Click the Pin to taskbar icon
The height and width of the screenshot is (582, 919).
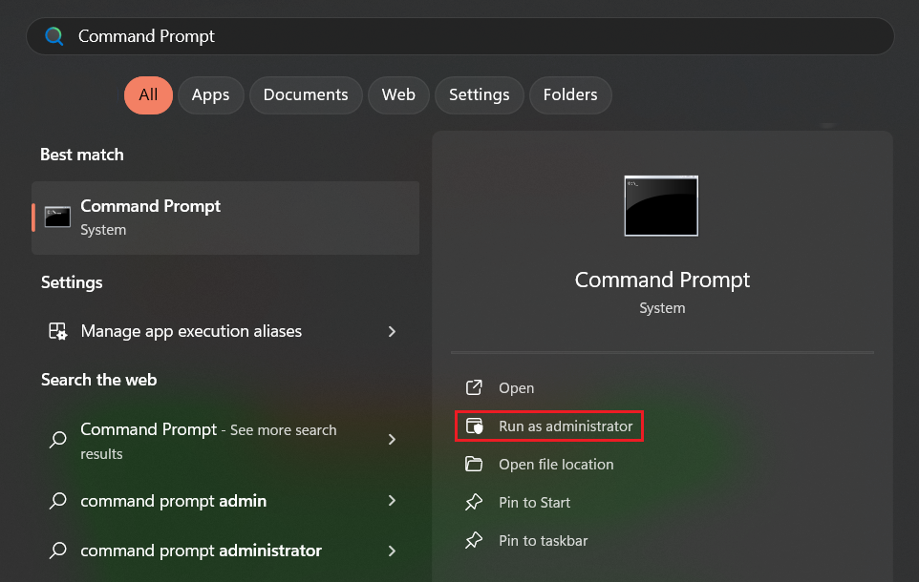[x=474, y=541]
